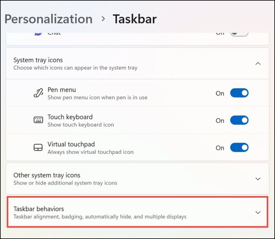This screenshot has width=275, height=239.
Task: Click the partially visible Chat icon
Action: click(x=38, y=34)
